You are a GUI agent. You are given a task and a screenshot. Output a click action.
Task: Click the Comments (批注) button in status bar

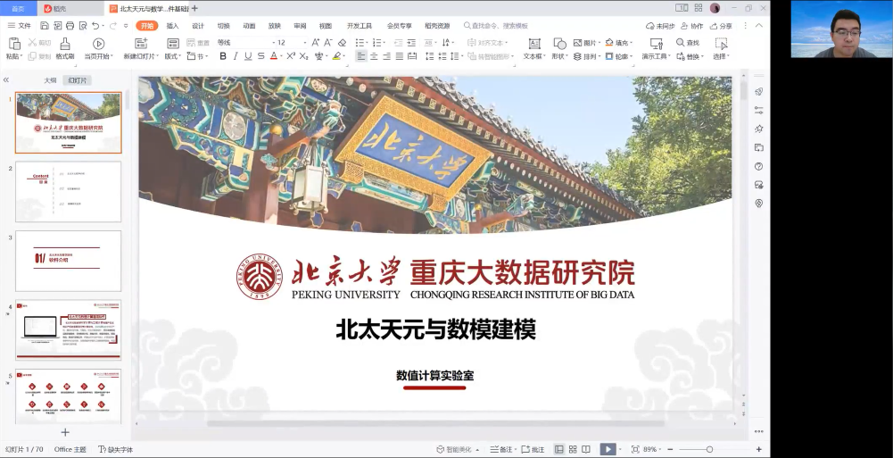[x=533, y=449]
